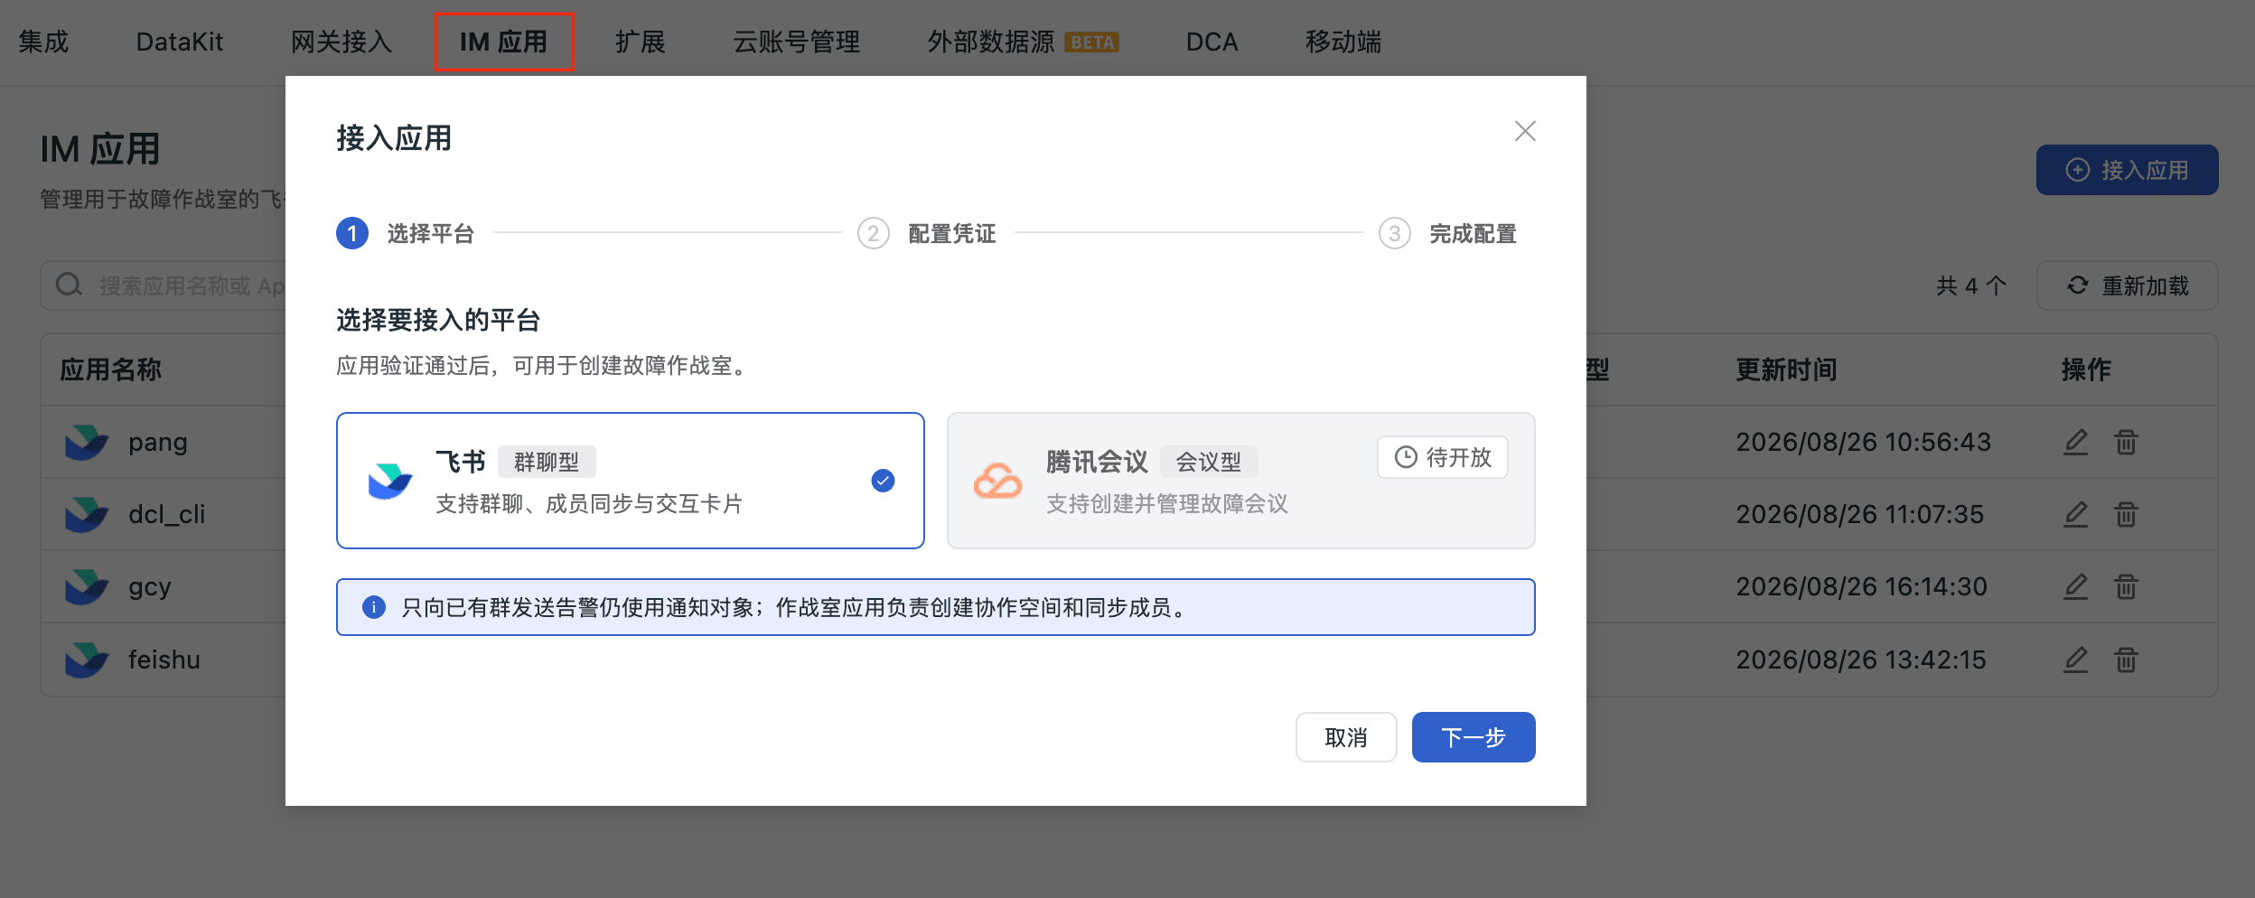The height and width of the screenshot is (898, 2255).
Task: Open the 集成 tab
Action: pos(43,42)
